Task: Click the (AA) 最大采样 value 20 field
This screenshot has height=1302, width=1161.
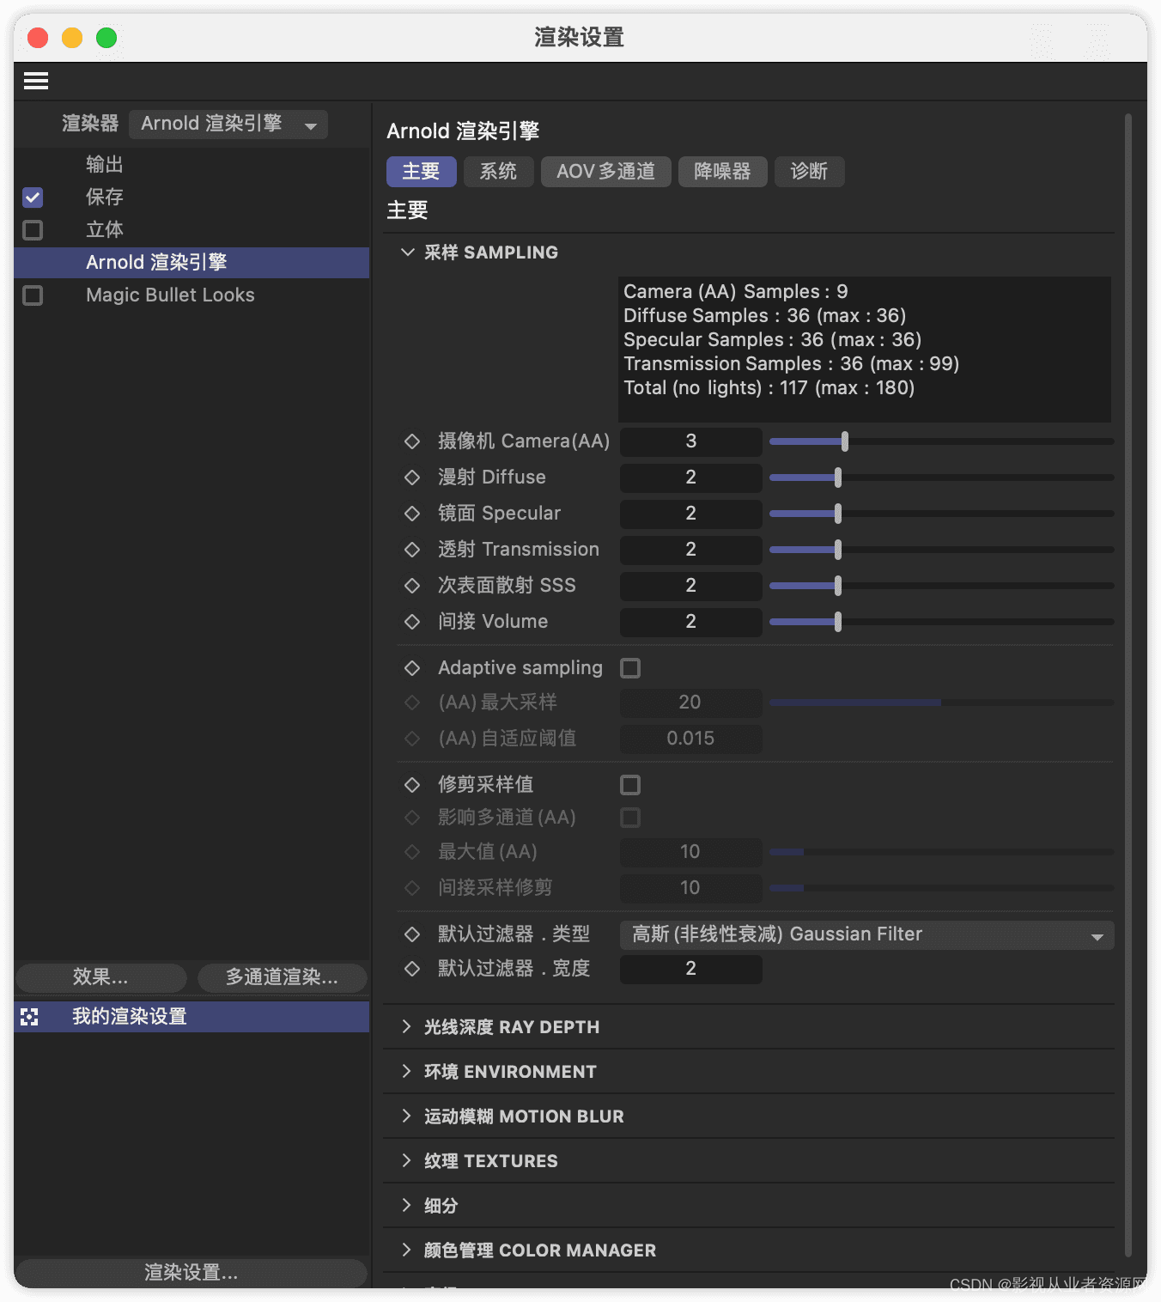Action: coord(690,703)
